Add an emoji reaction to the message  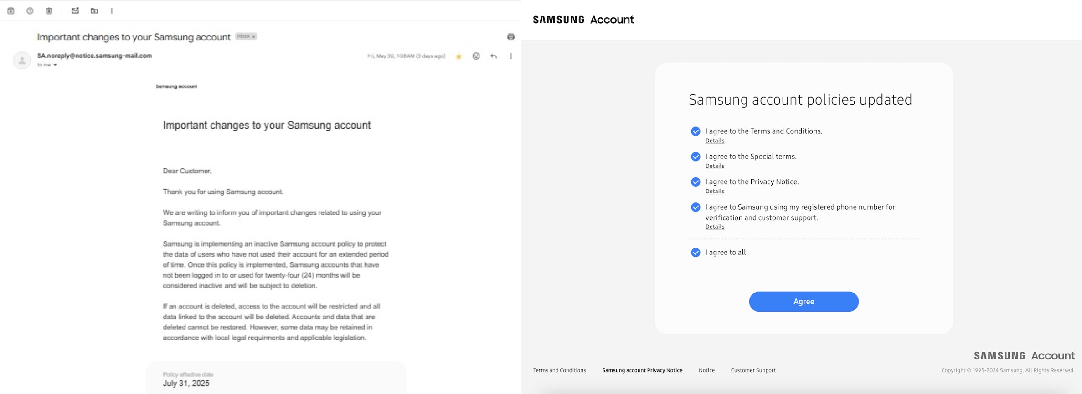(x=476, y=56)
